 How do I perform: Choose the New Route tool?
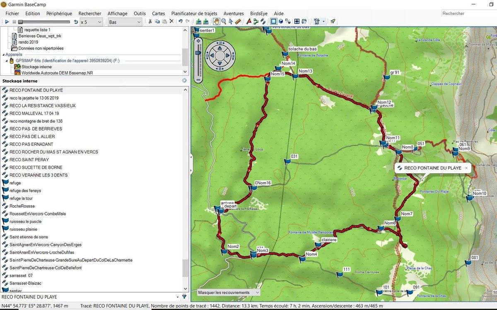pyautogui.click(x=256, y=22)
